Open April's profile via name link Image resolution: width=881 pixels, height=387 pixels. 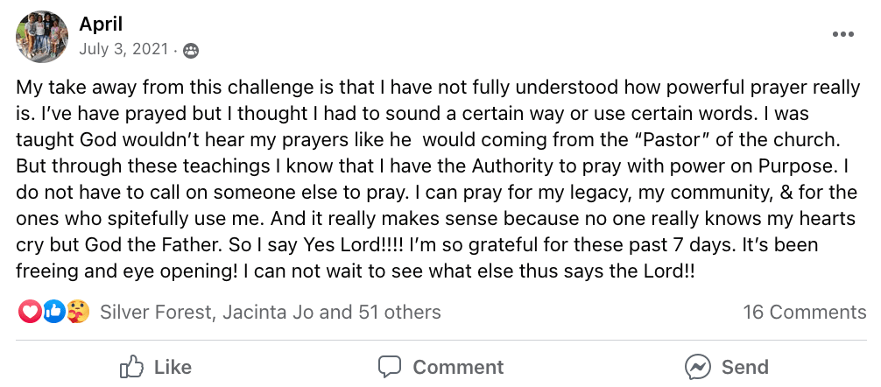point(99,23)
